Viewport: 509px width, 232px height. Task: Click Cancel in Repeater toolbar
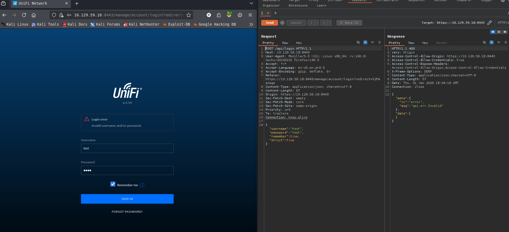[x=296, y=23]
